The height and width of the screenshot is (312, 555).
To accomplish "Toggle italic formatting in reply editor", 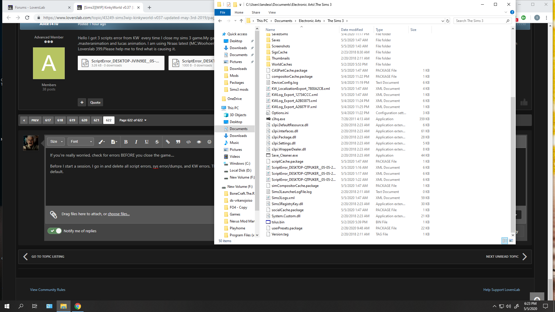I will 136,142.
